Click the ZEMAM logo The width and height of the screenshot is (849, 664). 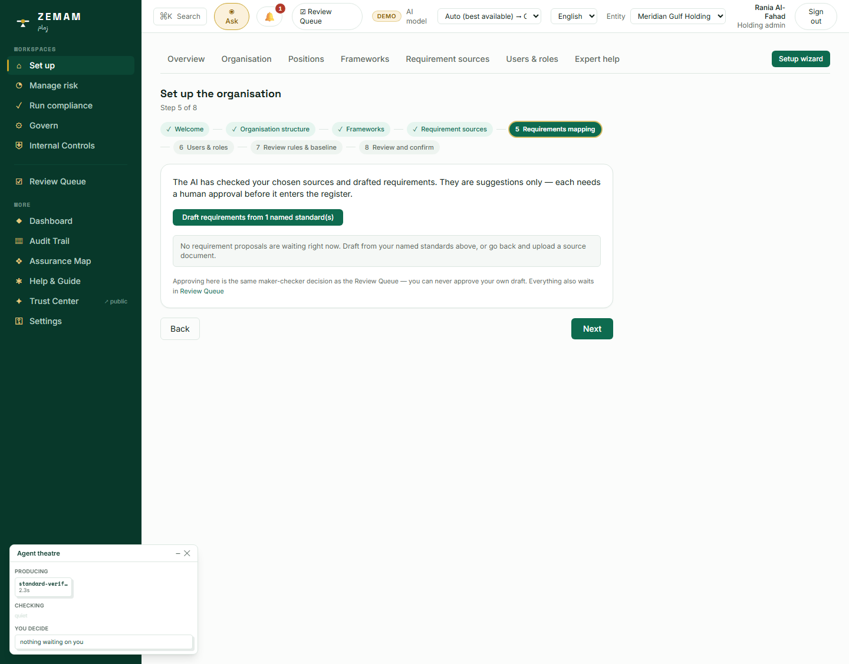[50, 22]
